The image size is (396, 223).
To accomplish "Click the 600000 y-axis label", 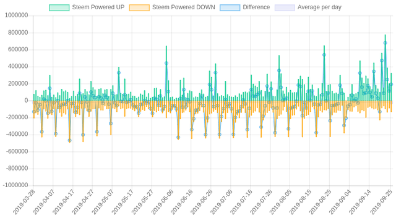I will click(18, 49).
